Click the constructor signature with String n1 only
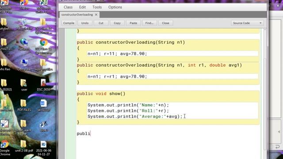This screenshot has height=159, width=283. click(x=131, y=42)
